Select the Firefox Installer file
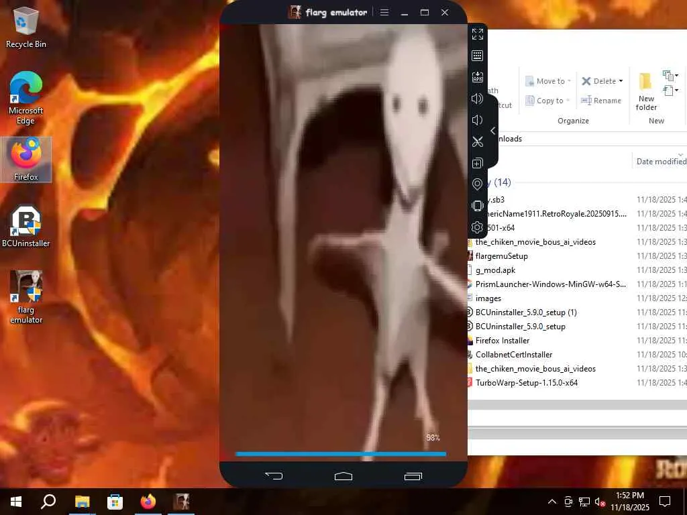The width and height of the screenshot is (687, 515). tap(502, 340)
